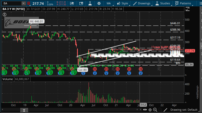Click the 95.34 cursor price axis label

click(189, 65)
